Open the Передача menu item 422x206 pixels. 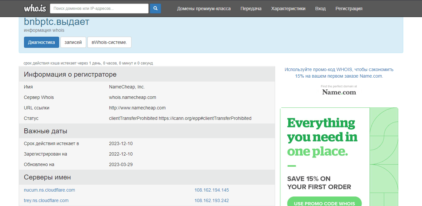pyautogui.click(x=251, y=9)
